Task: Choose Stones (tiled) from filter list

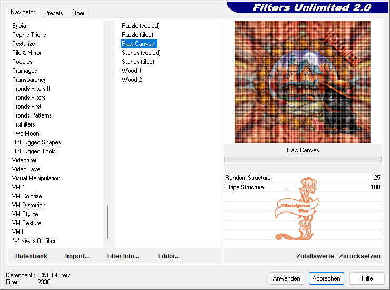Action: (138, 62)
